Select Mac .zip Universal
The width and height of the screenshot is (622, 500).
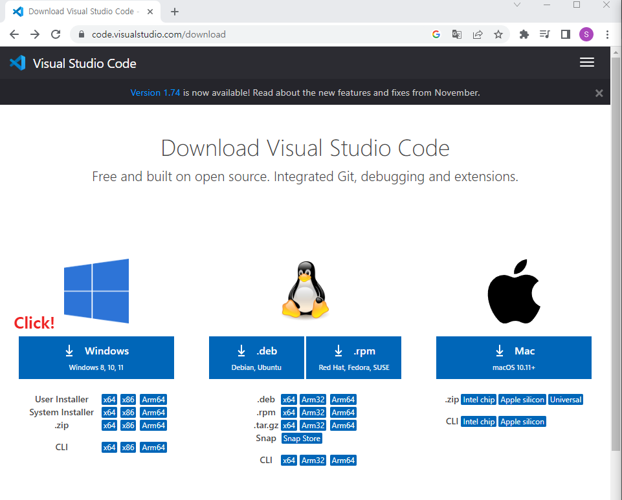click(x=566, y=400)
